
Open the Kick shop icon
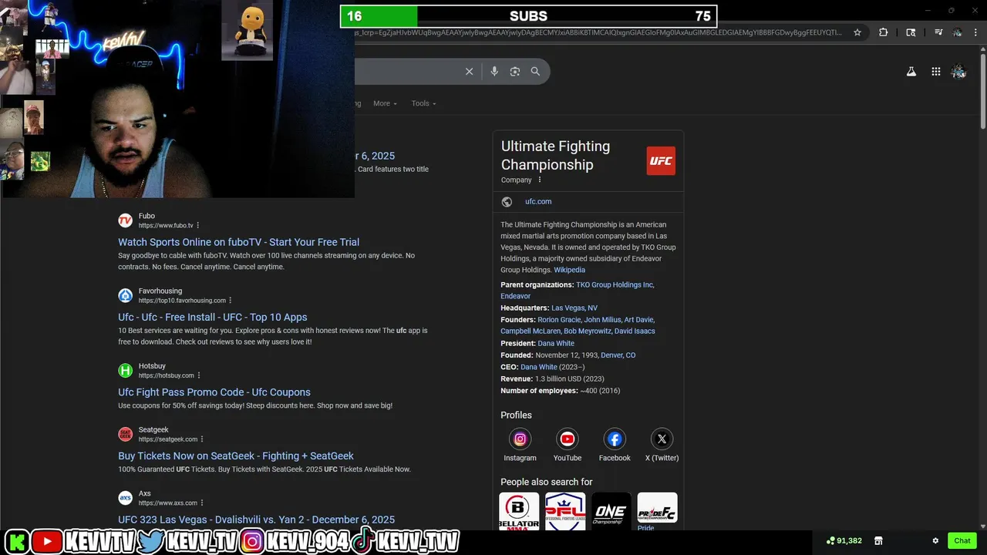pos(878,540)
